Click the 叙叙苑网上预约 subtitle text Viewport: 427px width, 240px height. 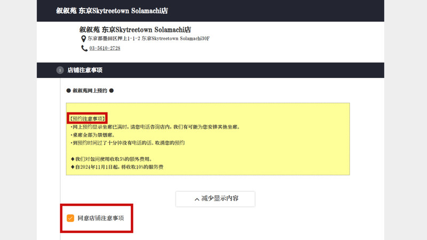pyautogui.click(x=90, y=91)
